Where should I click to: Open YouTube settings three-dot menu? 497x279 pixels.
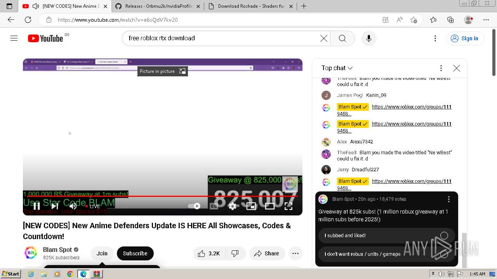tap(435, 38)
